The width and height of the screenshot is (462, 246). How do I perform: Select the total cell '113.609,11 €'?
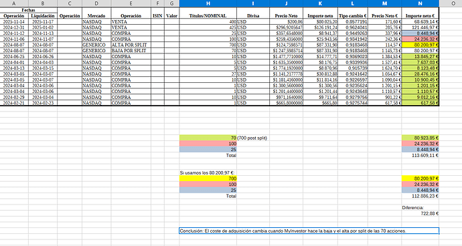pyautogui.click(x=420, y=155)
